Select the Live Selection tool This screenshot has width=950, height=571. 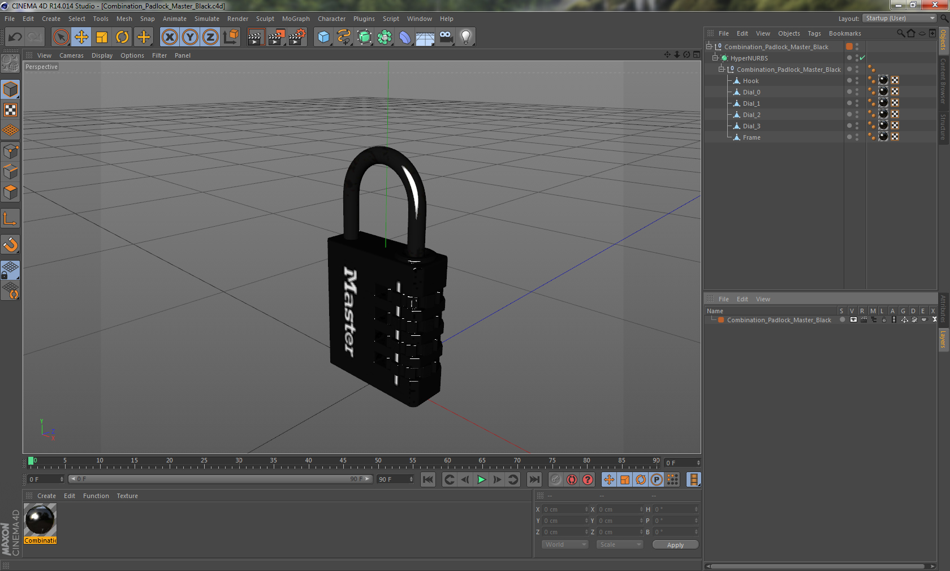coord(61,37)
